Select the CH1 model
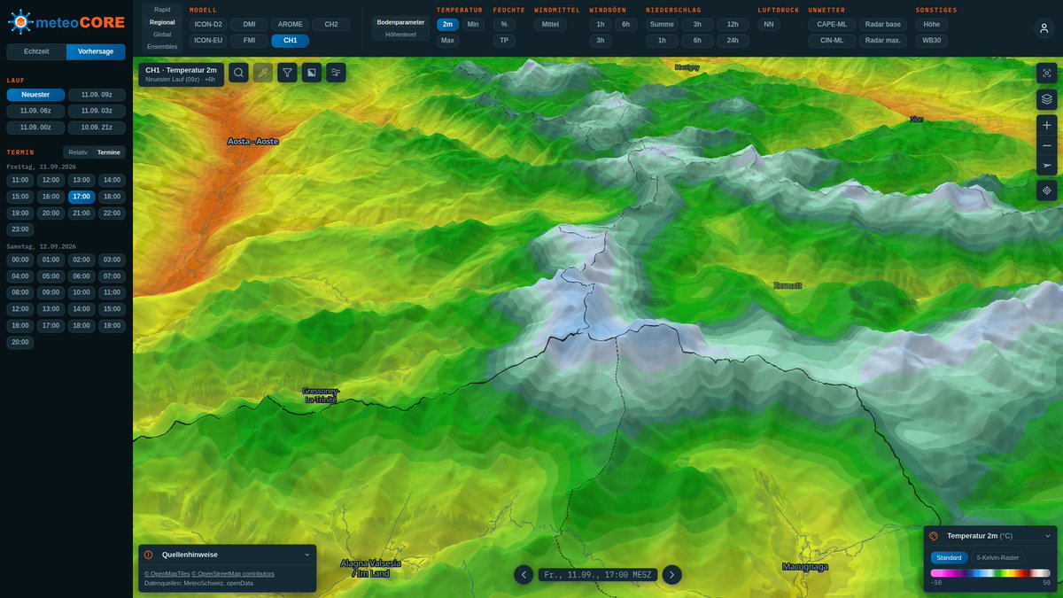Screen dimensions: 1063x598 [x=290, y=41]
